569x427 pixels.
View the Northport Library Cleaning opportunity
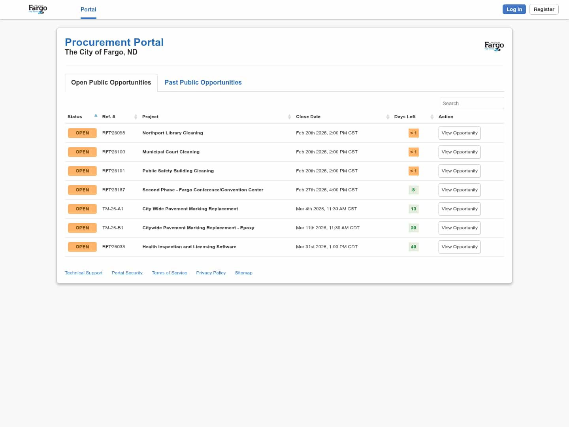[460, 133]
